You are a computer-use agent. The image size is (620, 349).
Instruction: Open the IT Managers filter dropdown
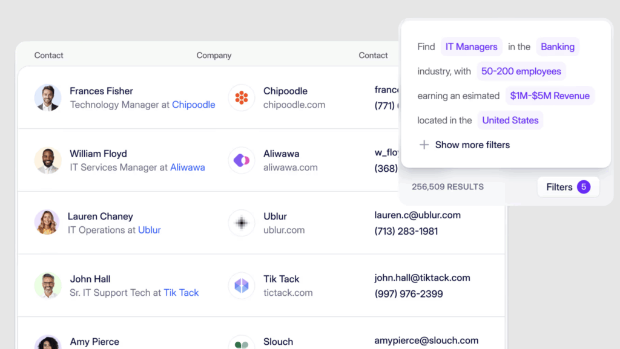[471, 47]
